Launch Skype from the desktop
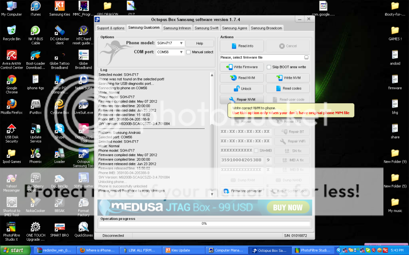Viewport: 409px width, 255px height. pos(60,131)
